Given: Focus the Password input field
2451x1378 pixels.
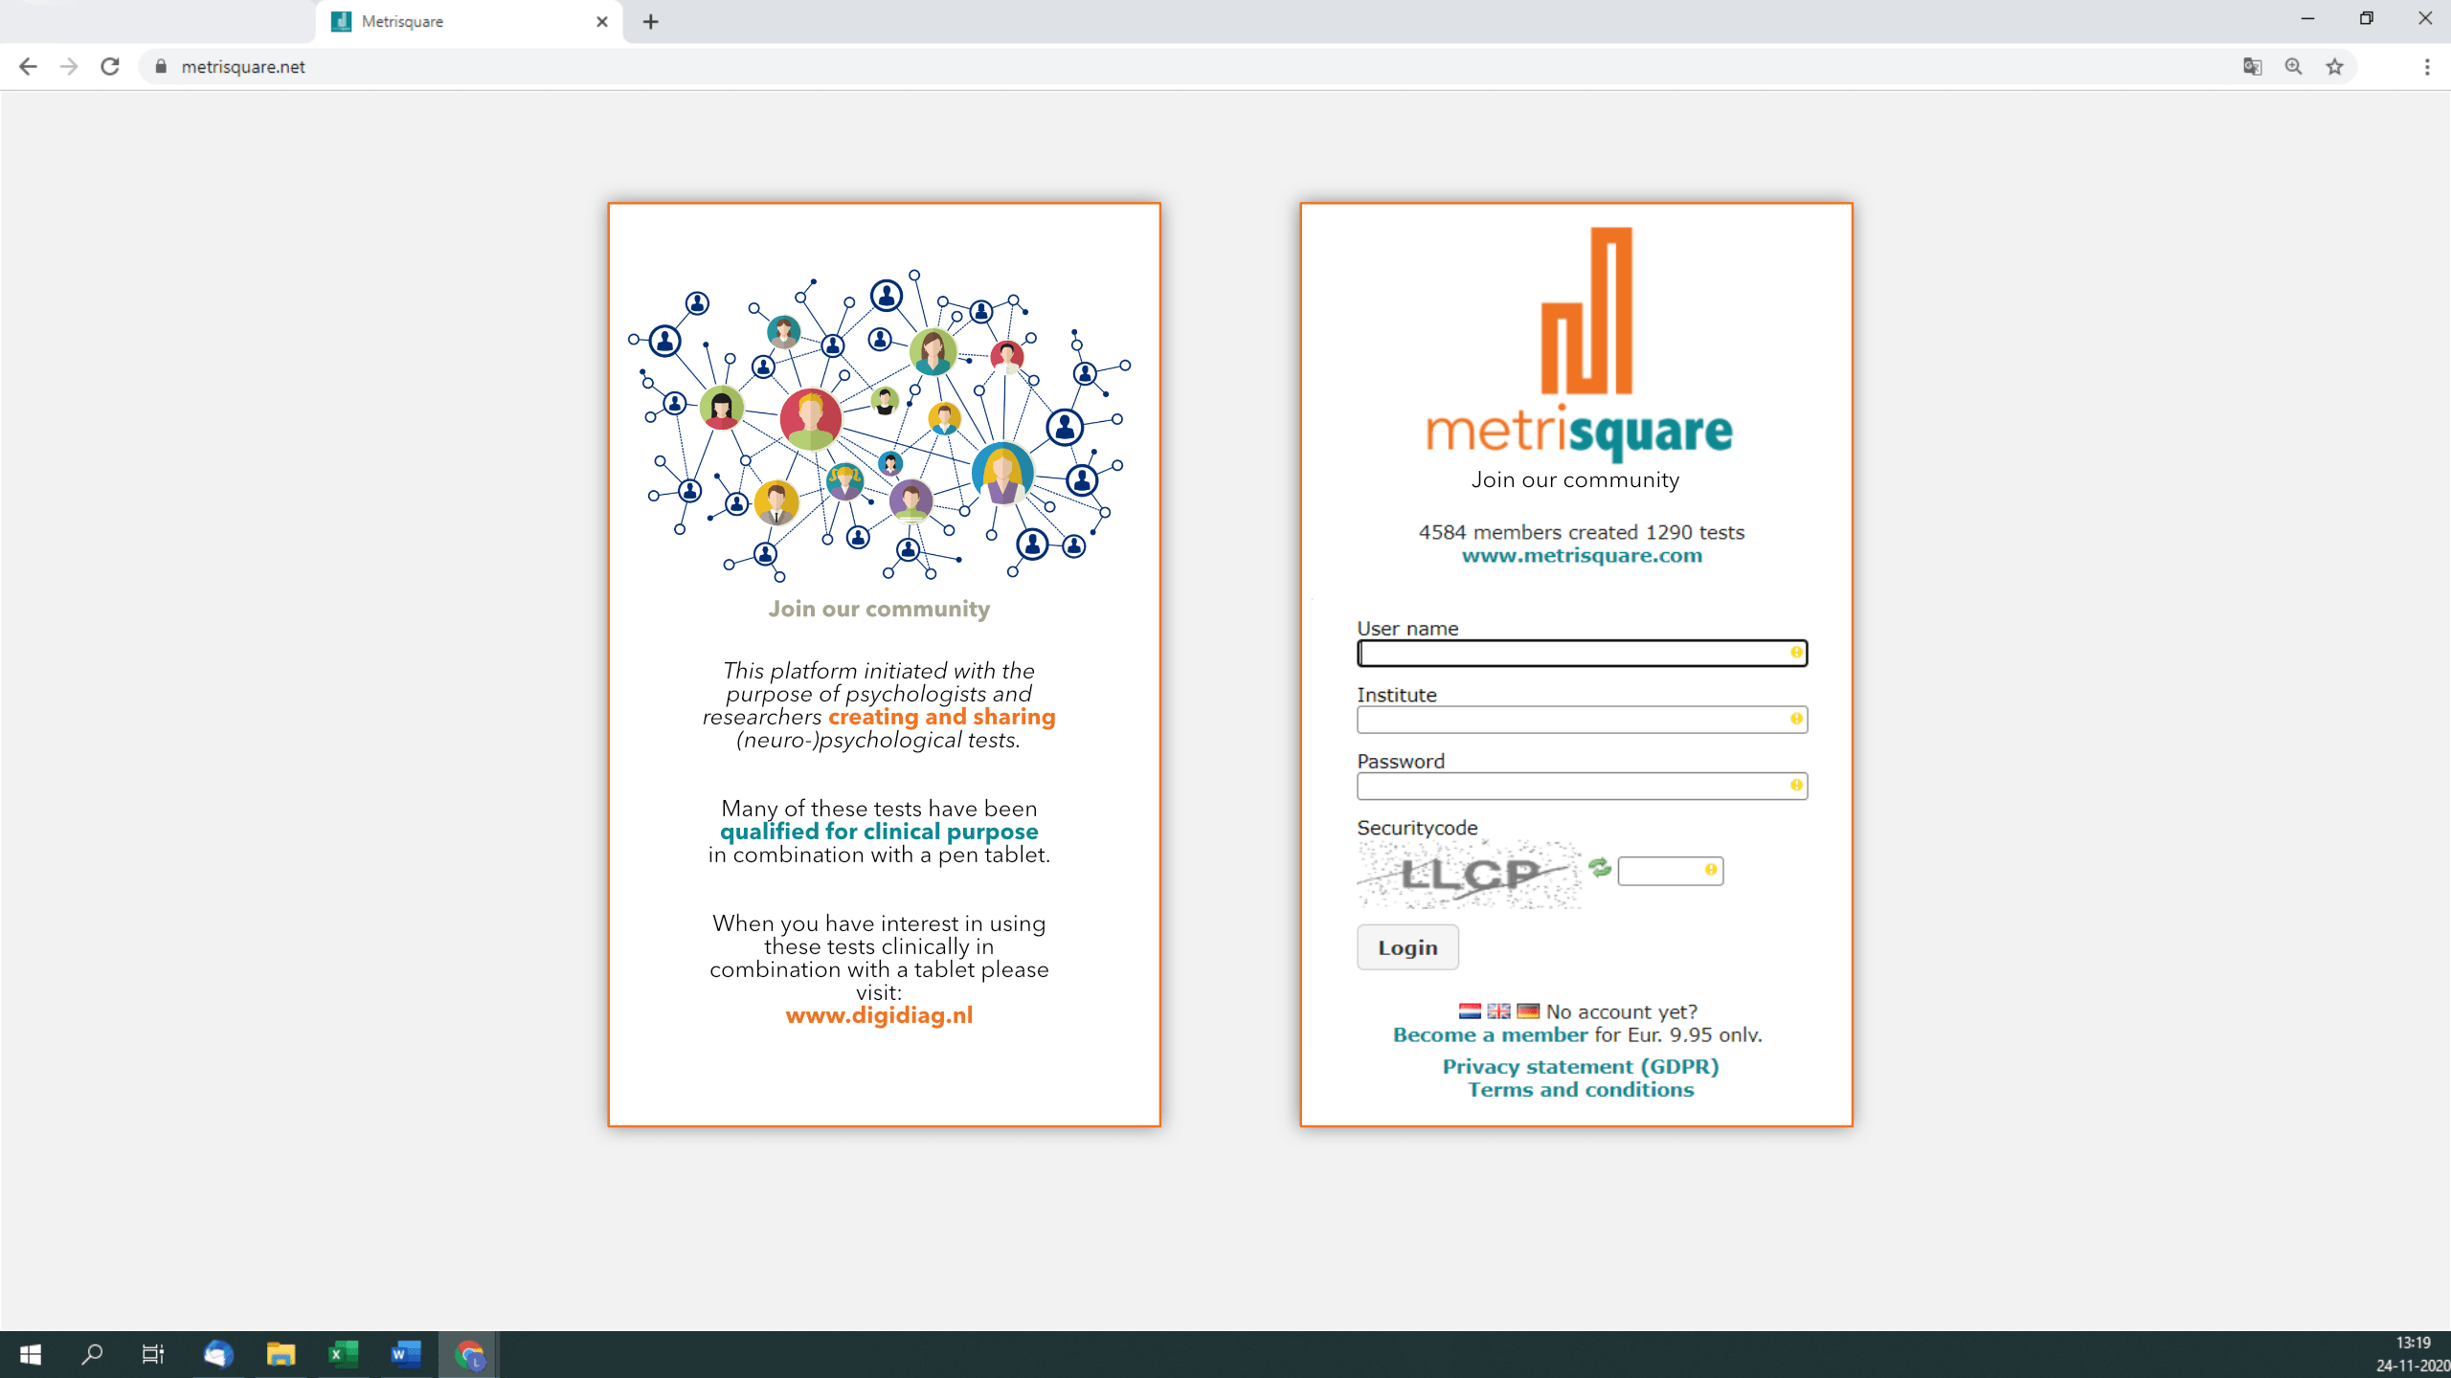Looking at the screenshot, I should point(1582,786).
